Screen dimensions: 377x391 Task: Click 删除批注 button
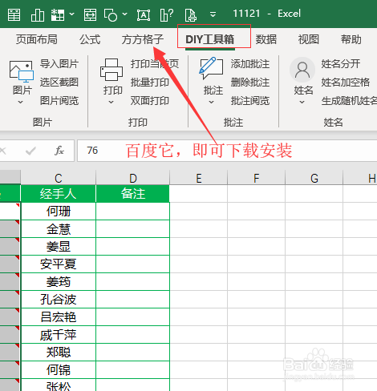click(250, 83)
